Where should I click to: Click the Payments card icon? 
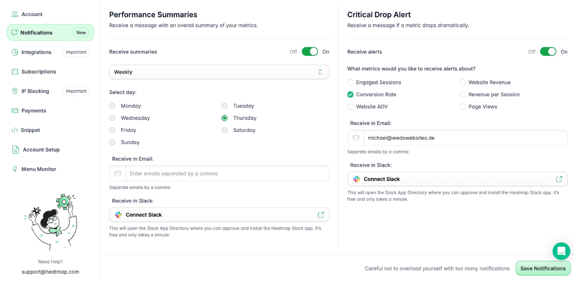click(x=15, y=111)
